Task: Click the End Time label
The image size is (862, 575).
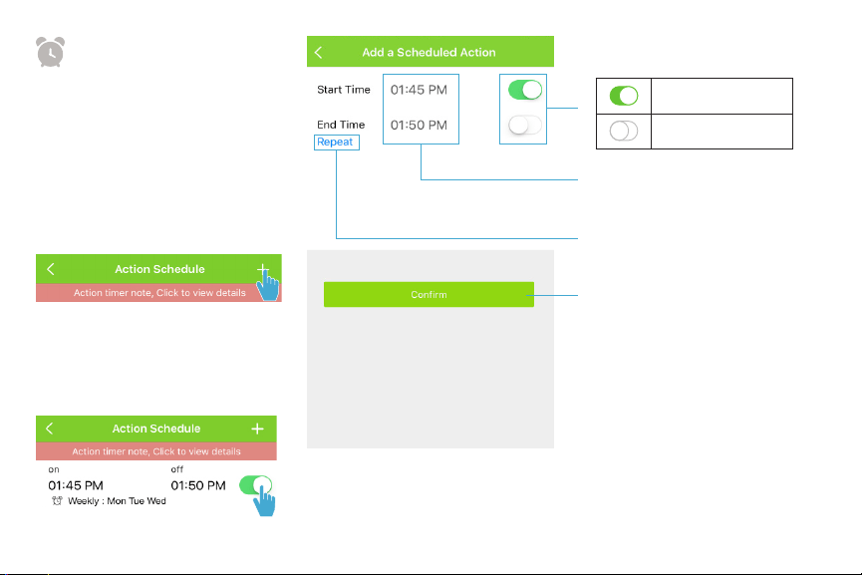Action: click(x=341, y=125)
